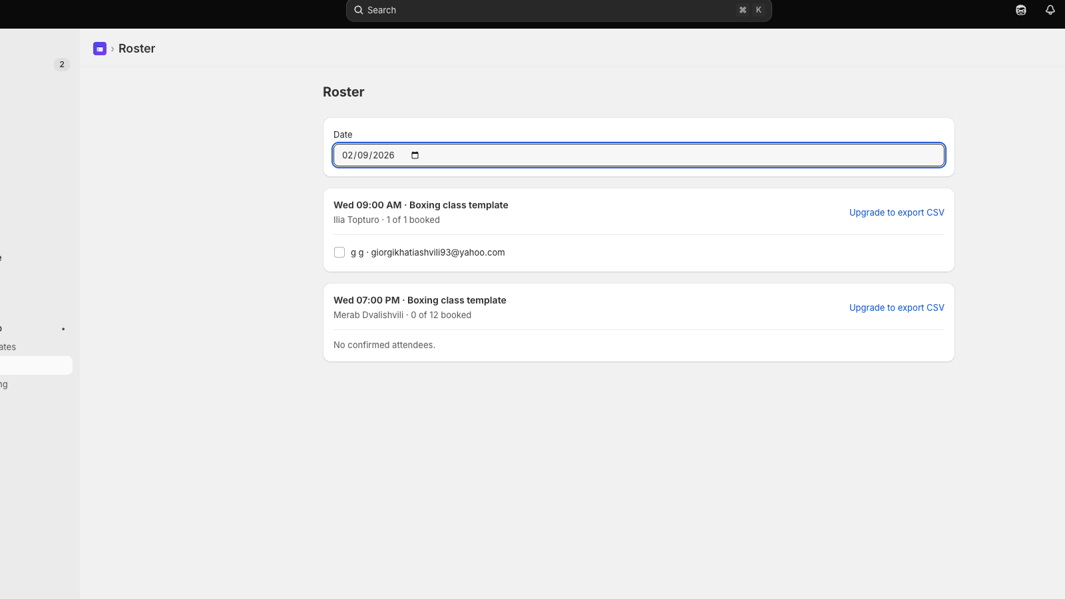The image size is (1065, 599).
Task: Select the month segment of the Date field
Action: tap(347, 155)
